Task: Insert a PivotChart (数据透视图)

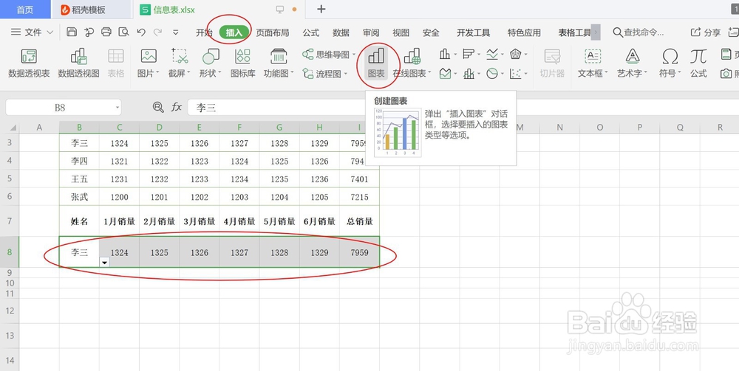Action: point(78,63)
